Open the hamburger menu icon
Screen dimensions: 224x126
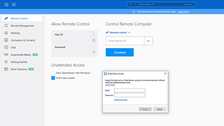(x=6, y=4)
